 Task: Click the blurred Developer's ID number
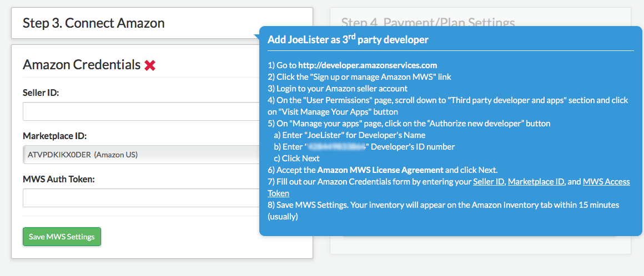coord(336,147)
